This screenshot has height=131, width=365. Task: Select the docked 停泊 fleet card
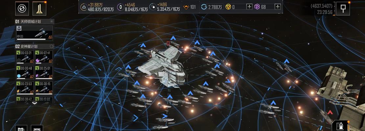click(34, 33)
